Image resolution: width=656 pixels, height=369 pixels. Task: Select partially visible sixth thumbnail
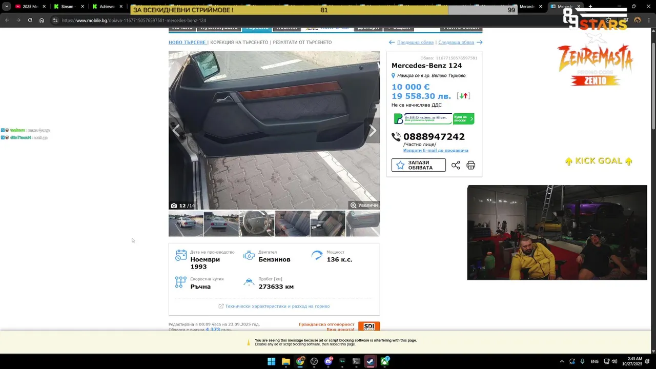tap(363, 223)
